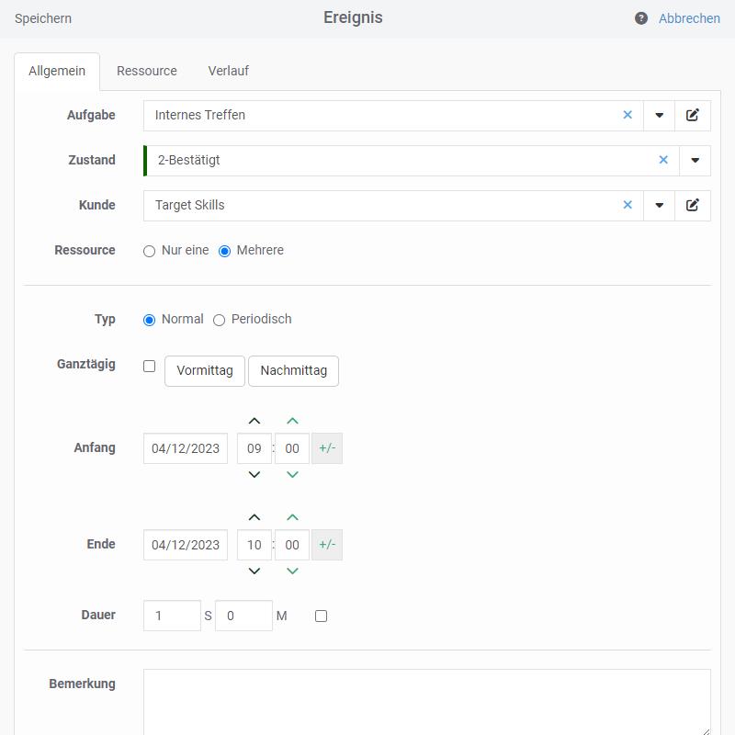Expand the Kunde dropdown list
The image size is (735, 735).
tap(659, 205)
